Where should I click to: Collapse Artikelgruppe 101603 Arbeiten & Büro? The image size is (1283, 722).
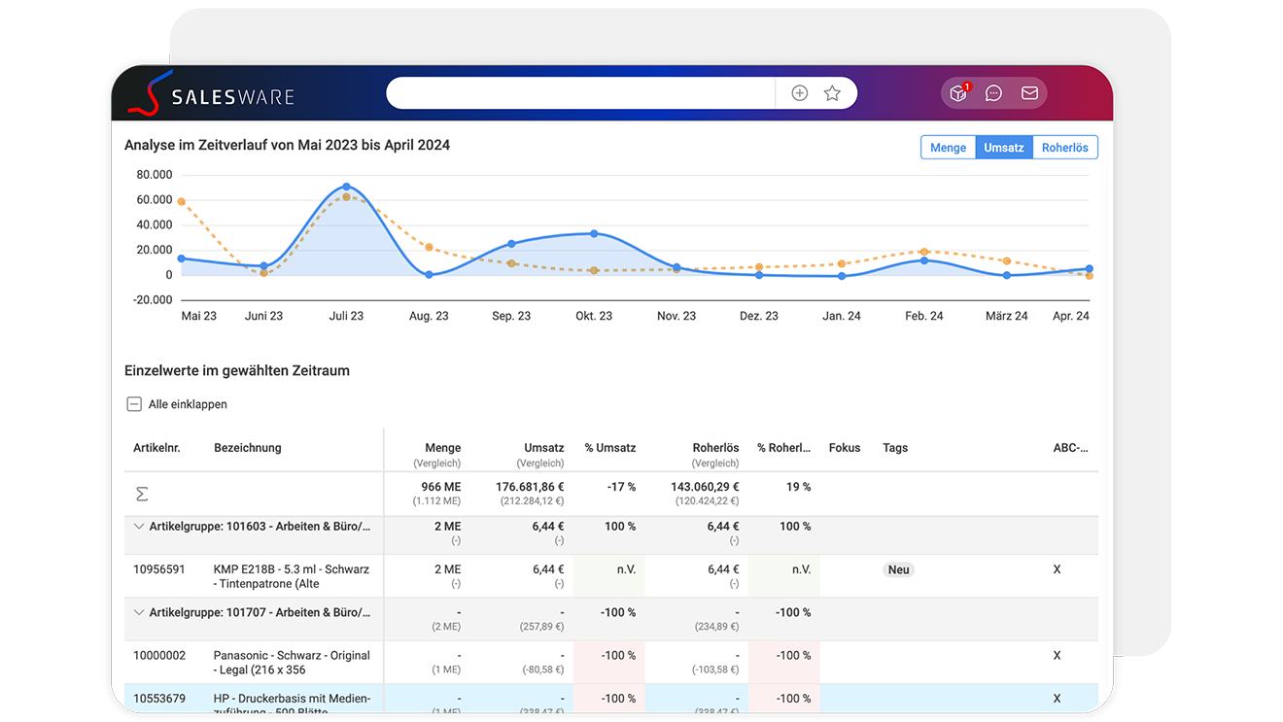(138, 526)
